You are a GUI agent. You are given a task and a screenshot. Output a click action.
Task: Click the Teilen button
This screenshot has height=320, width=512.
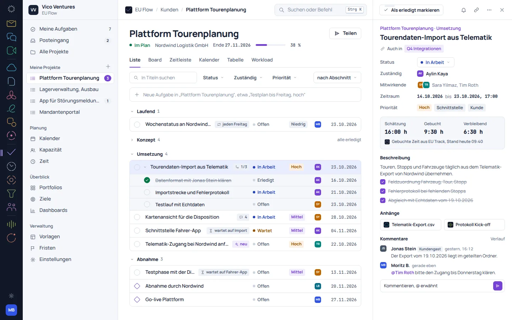coord(345,33)
